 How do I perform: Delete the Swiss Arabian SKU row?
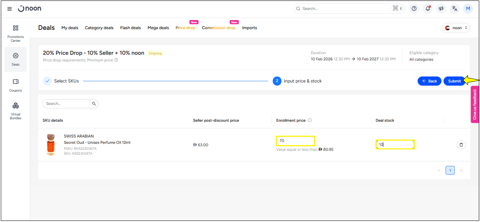[461, 144]
